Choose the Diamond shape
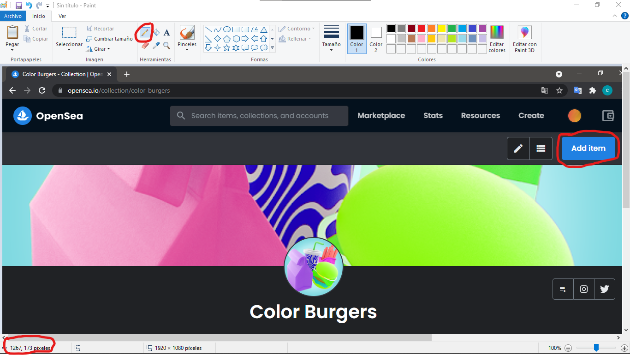 click(x=217, y=39)
